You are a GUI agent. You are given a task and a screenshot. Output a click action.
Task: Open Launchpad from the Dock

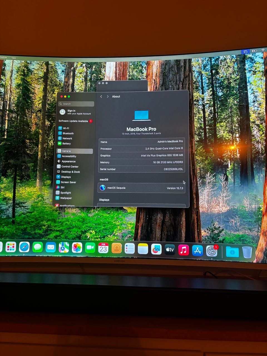[11, 247]
